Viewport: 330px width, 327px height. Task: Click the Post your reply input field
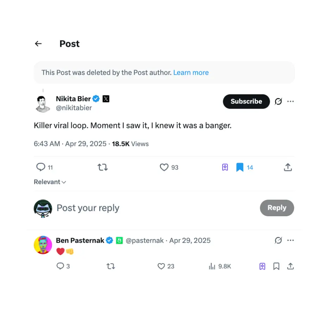click(88, 208)
